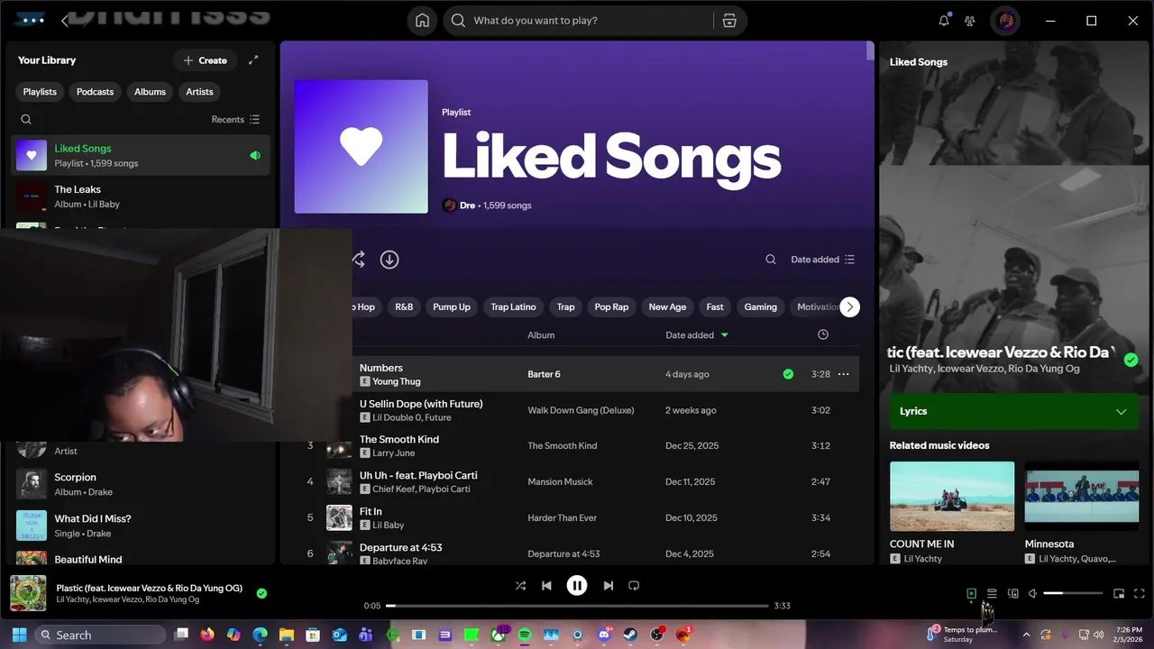The image size is (1154, 649).
Task: Open user profile avatar
Action: click(1005, 21)
